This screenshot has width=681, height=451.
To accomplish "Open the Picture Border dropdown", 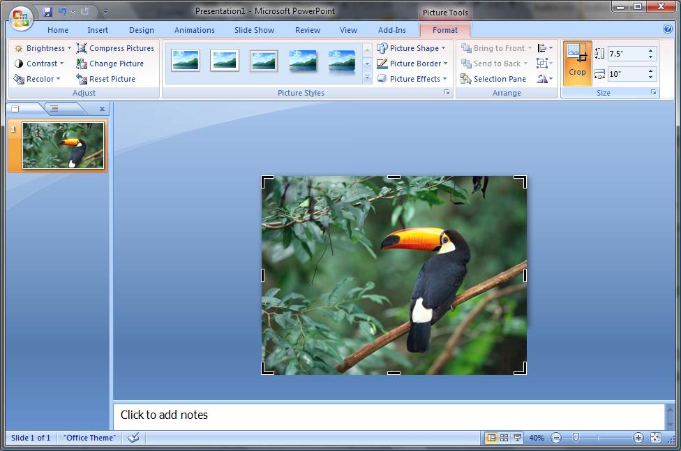I will point(411,63).
